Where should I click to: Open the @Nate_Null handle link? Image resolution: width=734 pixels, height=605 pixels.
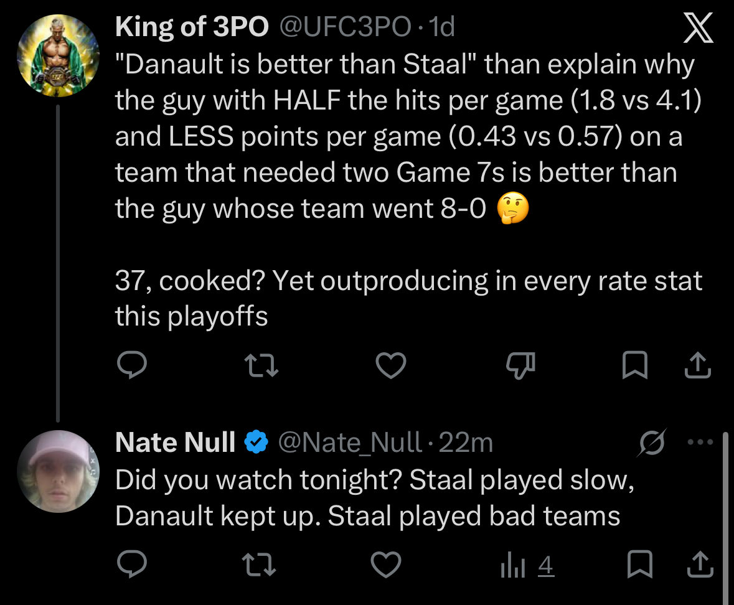pyautogui.click(x=350, y=442)
